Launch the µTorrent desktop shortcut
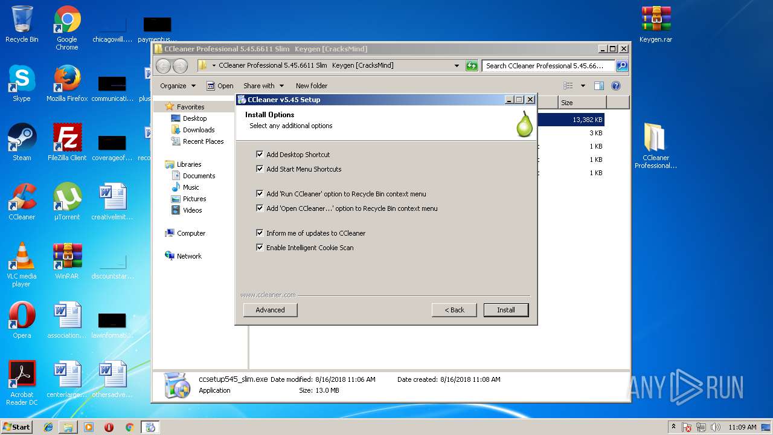Image resolution: width=773 pixels, height=435 pixels. [x=67, y=202]
